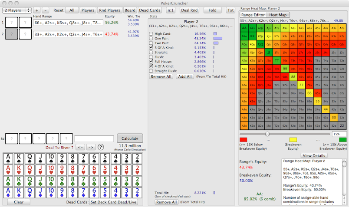Toggle the Straight checkbox
The image size is (349, 207).
pos(151,52)
